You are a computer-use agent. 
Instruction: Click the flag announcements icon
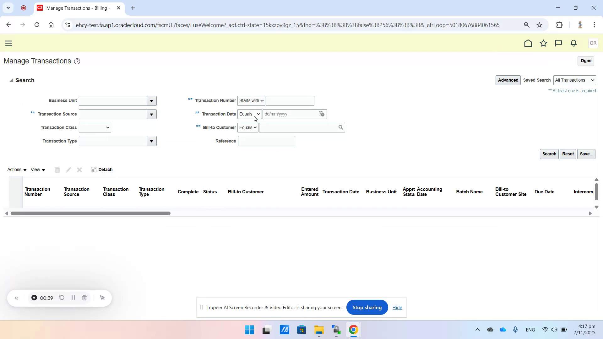[558, 43]
